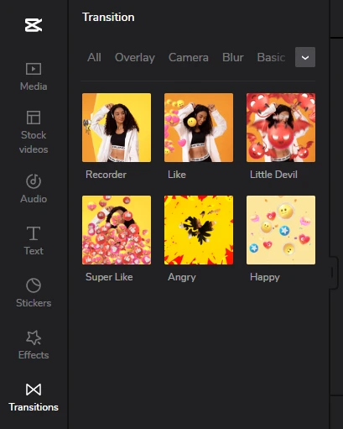Open the Stickers panel
This screenshot has height=429, width=343.
pyautogui.click(x=34, y=293)
